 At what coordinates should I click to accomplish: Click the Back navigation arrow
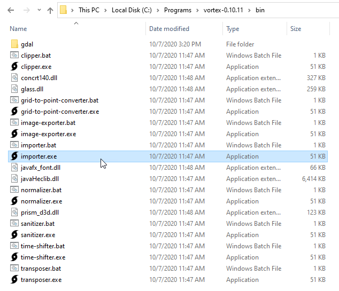tap(11, 10)
